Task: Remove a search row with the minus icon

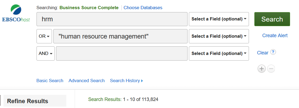Action: pos(271,69)
